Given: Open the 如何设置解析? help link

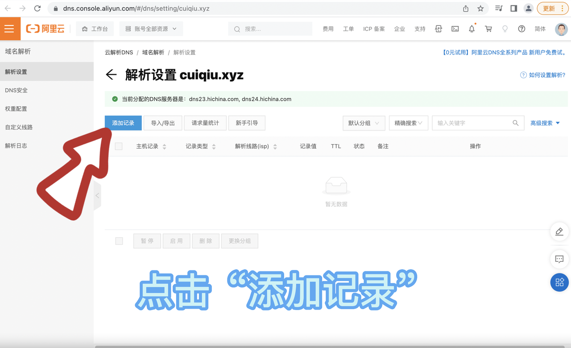Looking at the screenshot, I should coord(543,75).
